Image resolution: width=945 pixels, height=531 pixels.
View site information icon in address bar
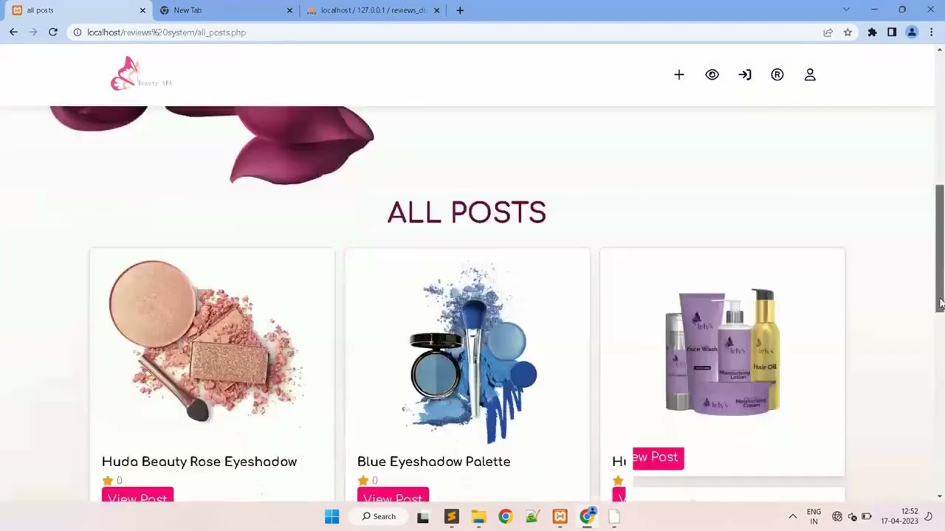(x=77, y=32)
